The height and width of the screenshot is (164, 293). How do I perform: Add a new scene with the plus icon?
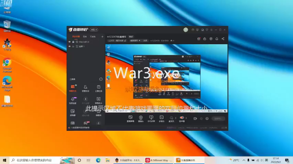(102, 37)
